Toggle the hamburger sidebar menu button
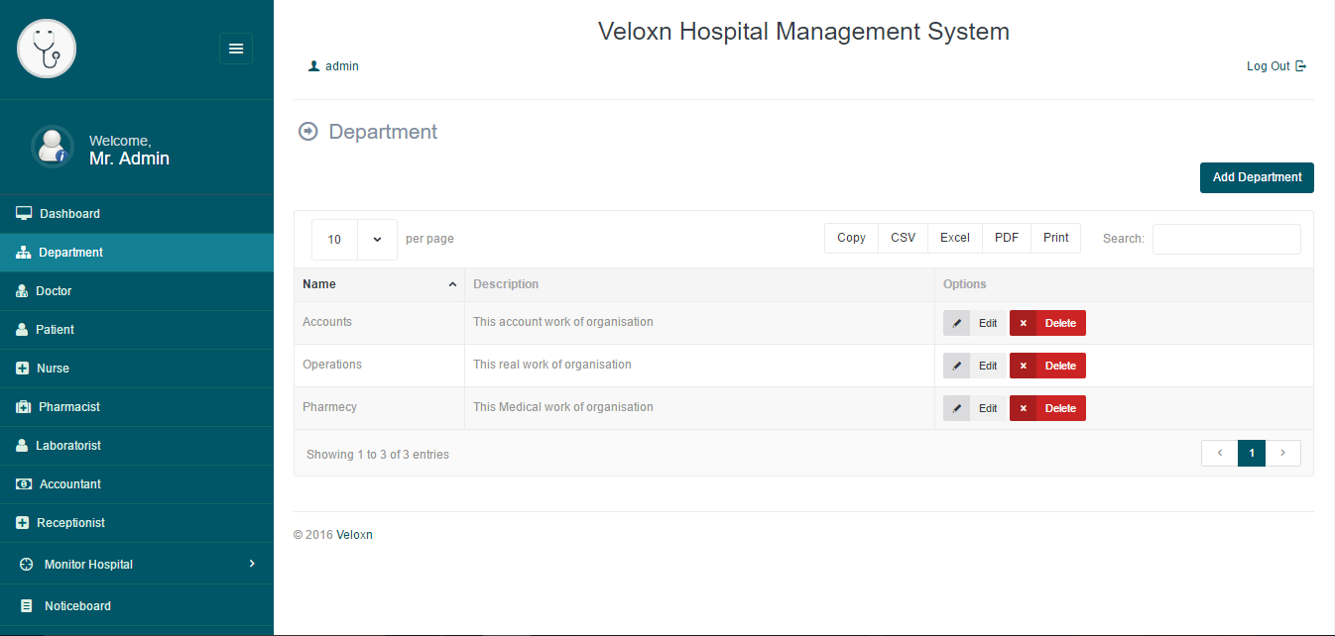The width and height of the screenshot is (1335, 636). click(235, 49)
